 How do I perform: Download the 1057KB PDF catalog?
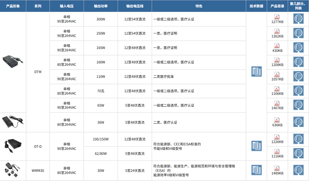click(277, 74)
